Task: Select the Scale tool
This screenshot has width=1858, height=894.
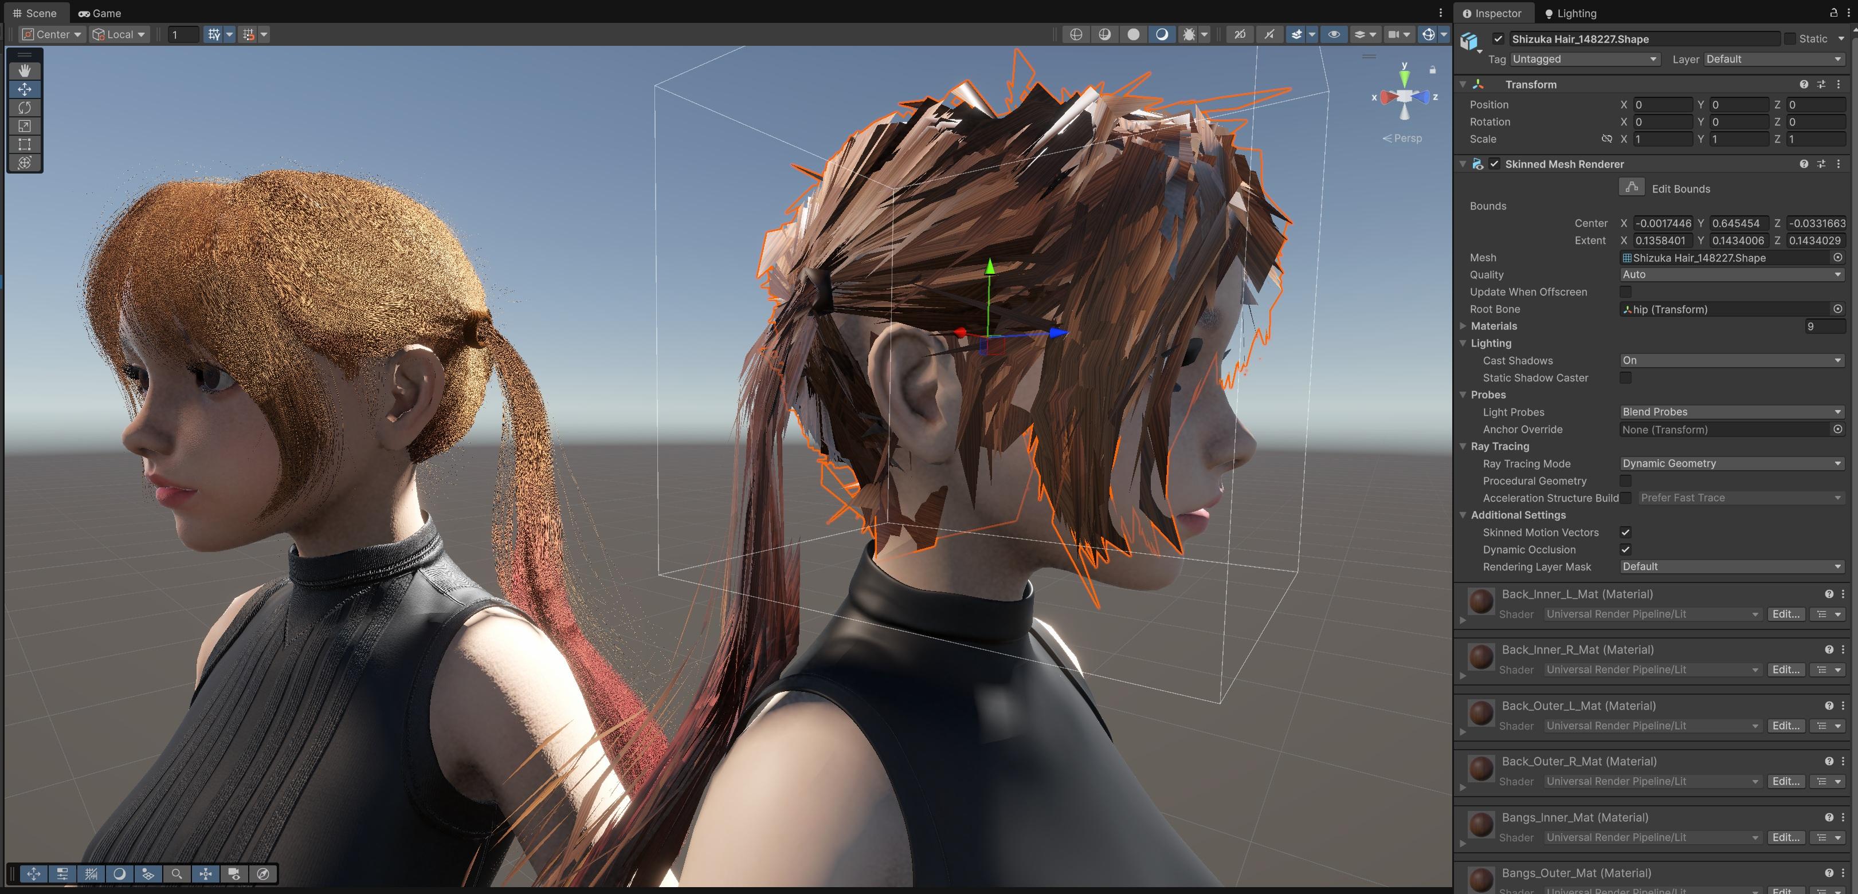Action: (x=25, y=126)
